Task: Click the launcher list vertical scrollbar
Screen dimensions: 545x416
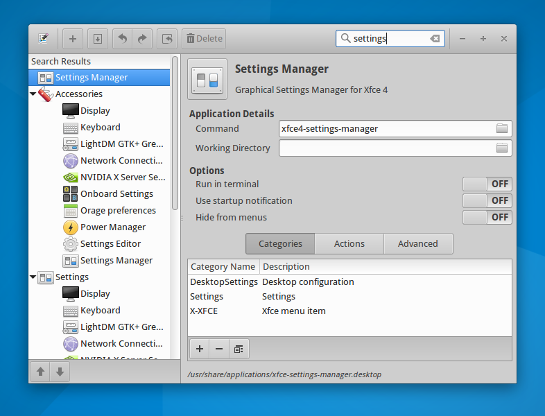Action: coord(175,133)
